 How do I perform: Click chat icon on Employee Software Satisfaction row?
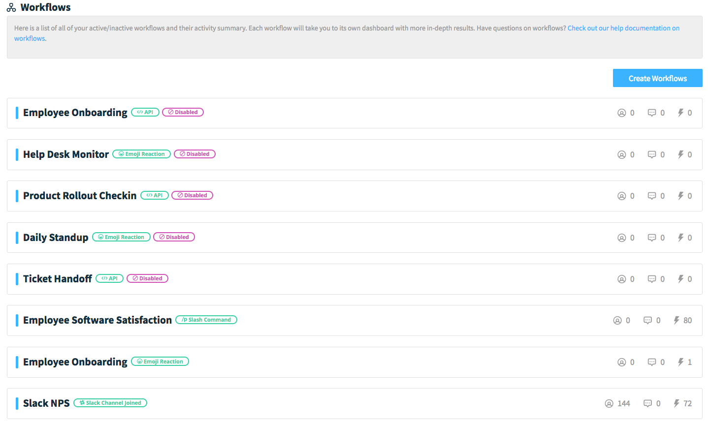pos(648,320)
